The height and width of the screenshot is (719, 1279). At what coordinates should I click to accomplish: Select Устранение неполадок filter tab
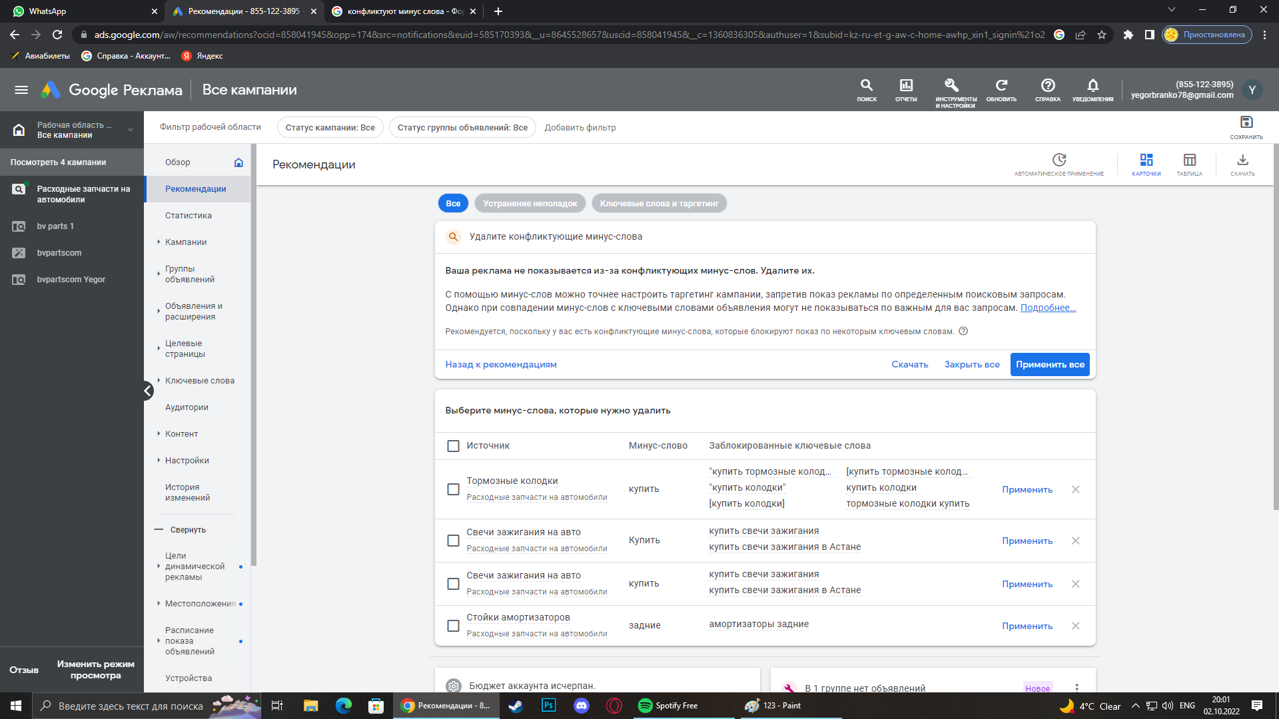click(529, 203)
